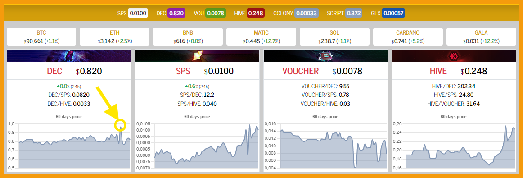The image size is (523, 178).
Task: Select the blue GLX 0.00057 price badge
Action: coord(393,14)
